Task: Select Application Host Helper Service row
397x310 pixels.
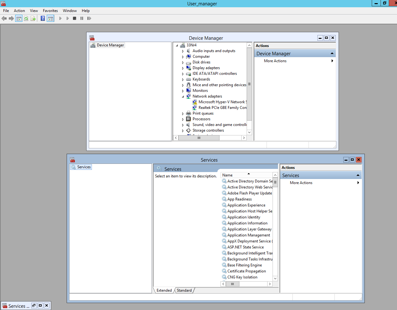Action: click(247, 211)
